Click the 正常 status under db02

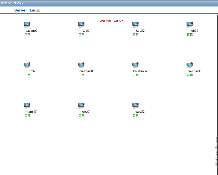pos(27,75)
